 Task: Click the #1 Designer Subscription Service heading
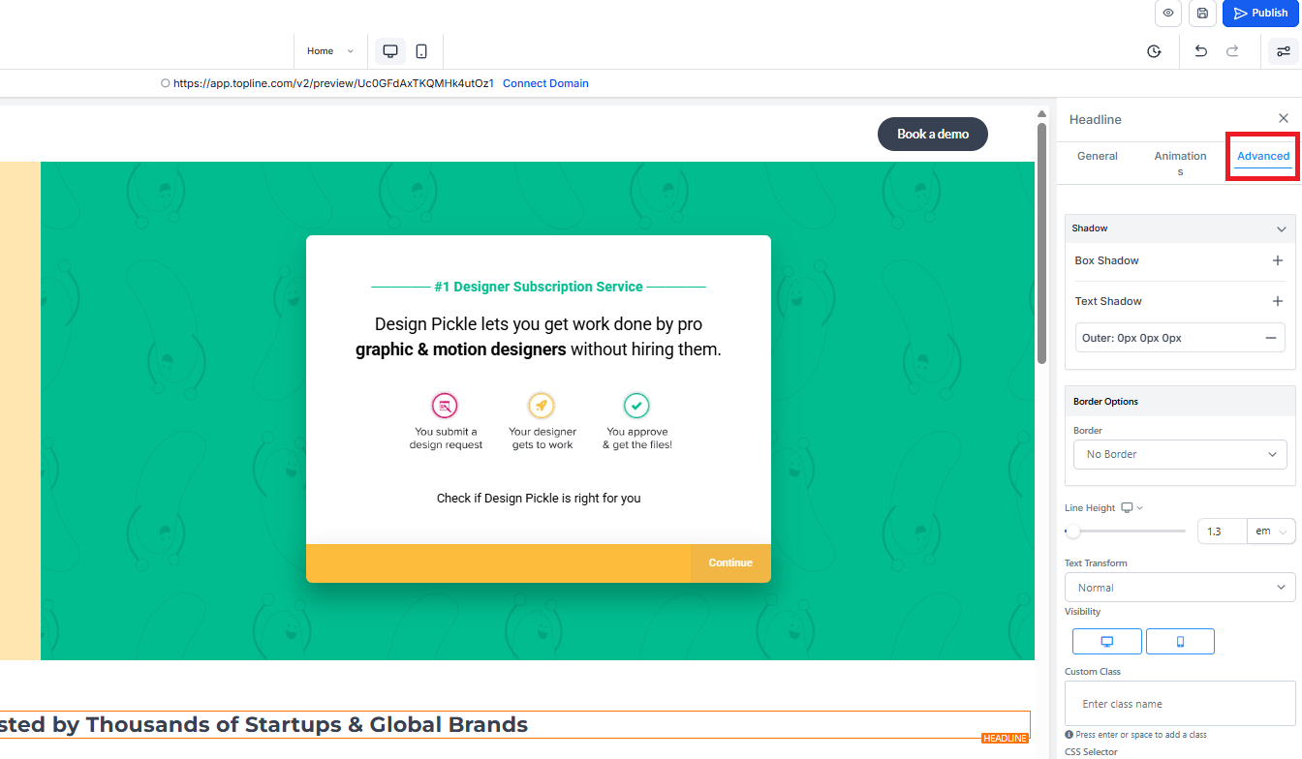coord(539,287)
